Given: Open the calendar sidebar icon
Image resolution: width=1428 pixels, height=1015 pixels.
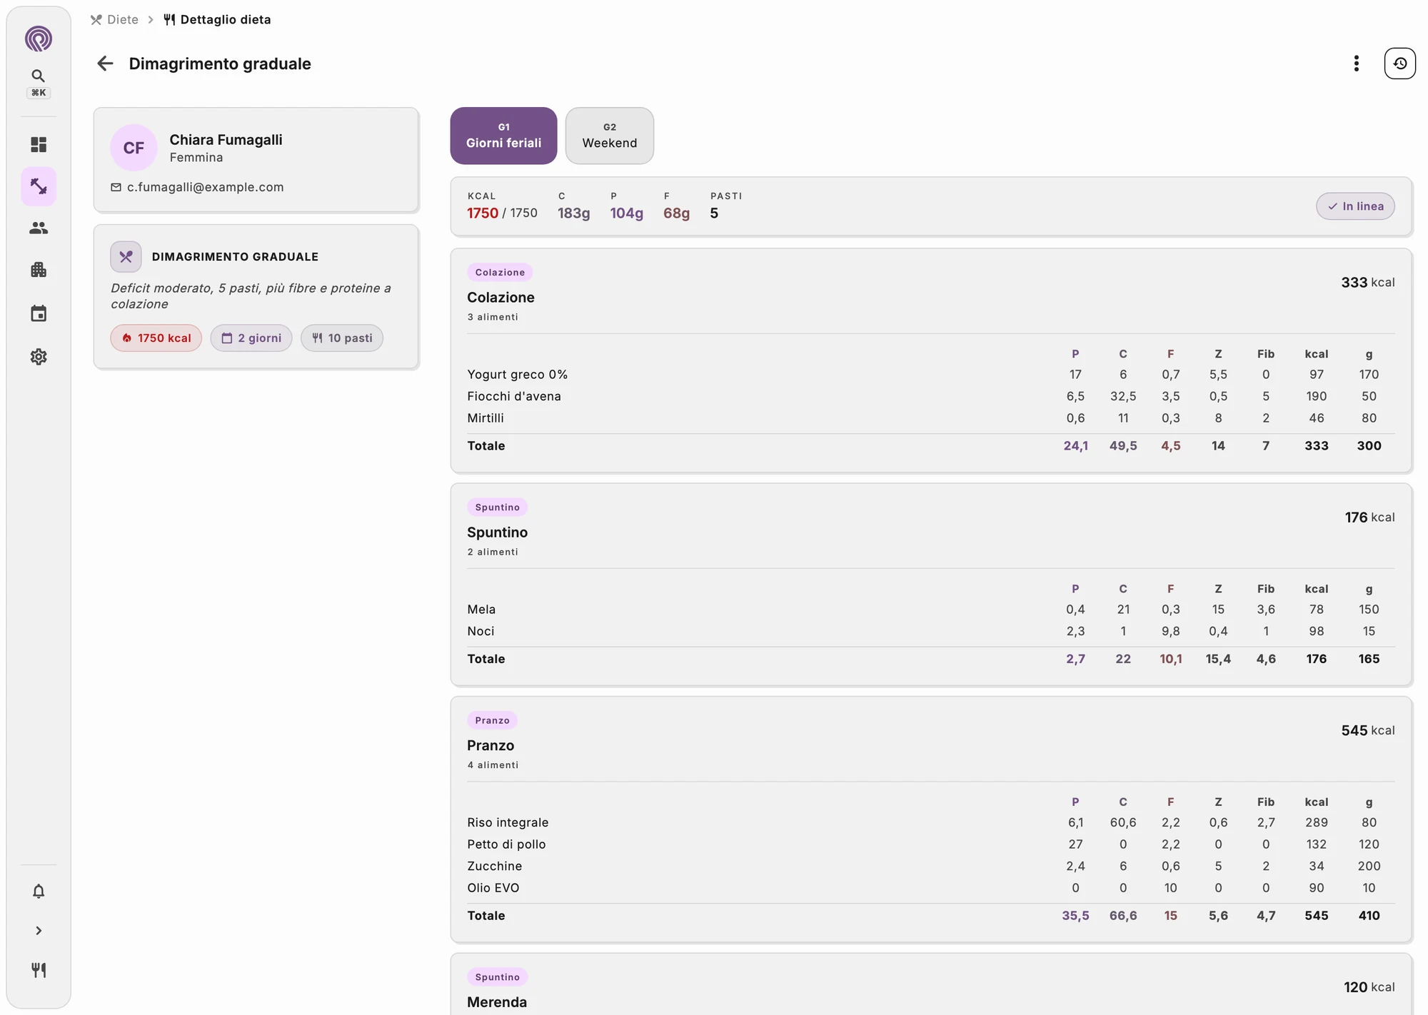Looking at the screenshot, I should point(39,313).
